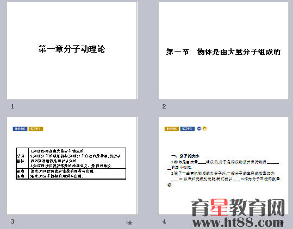Select slide 3 with the learning objectives table
Screen dimensions: 293x229
click(x=72, y=166)
